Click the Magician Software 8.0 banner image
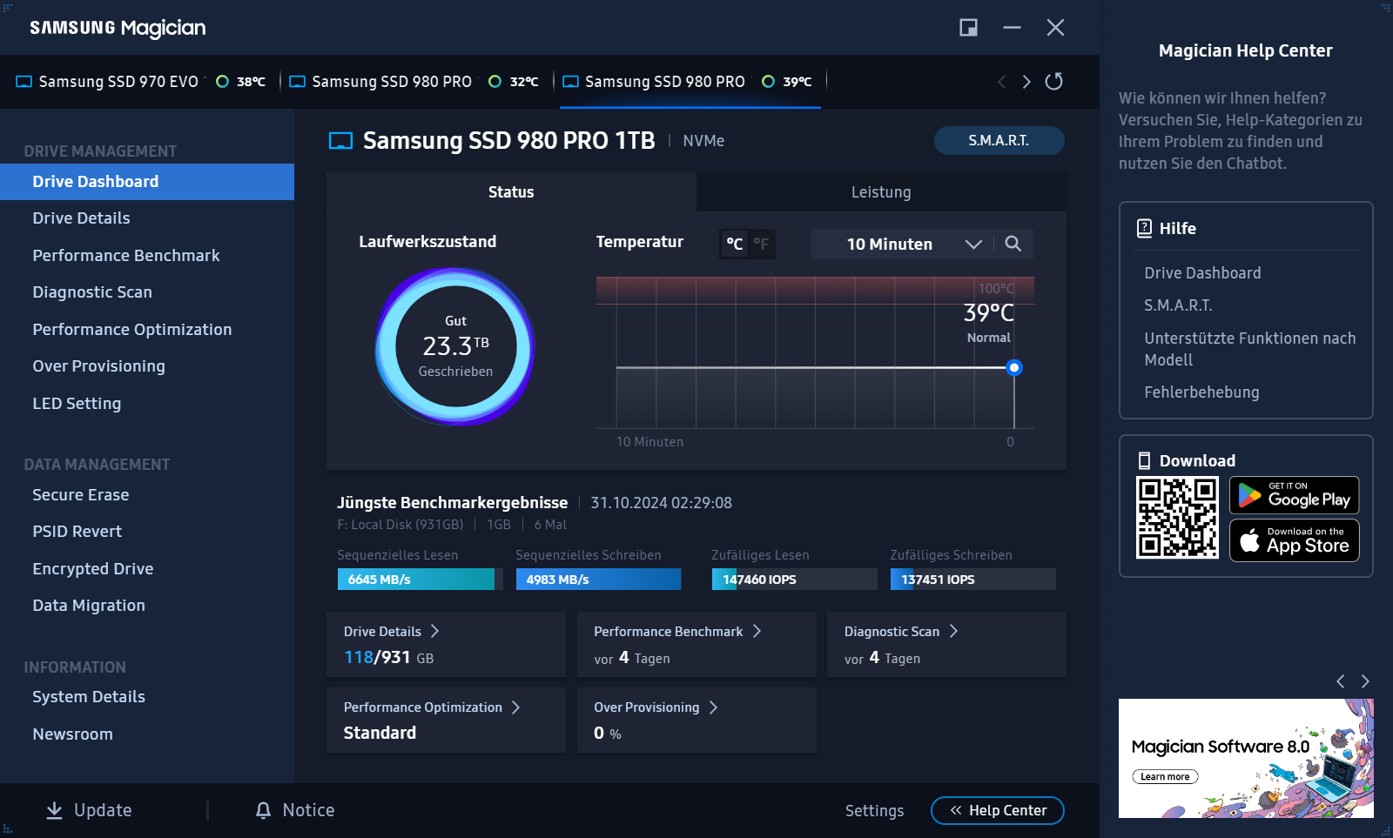This screenshot has height=838, width=1393. [x=1246, y=758]
